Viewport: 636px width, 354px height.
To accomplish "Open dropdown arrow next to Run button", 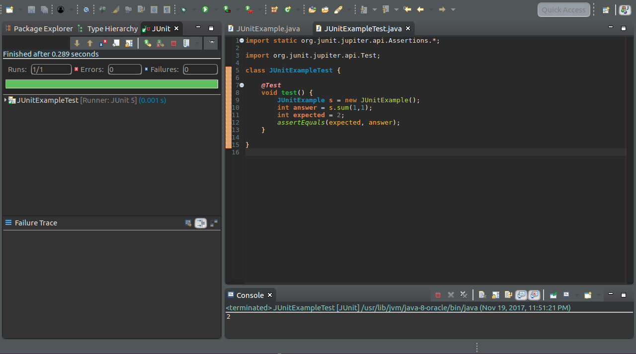I will (x=215, y=9).
